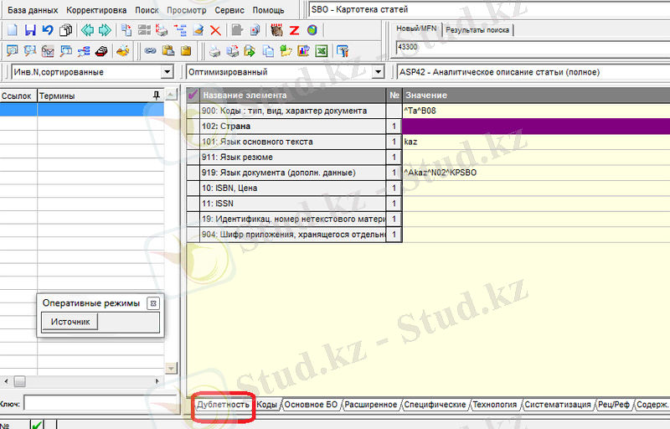Click the pencil edit document icon
The image size is (670, 429).
coord(198,30)
